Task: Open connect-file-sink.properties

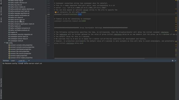Action: click(20, 51)
